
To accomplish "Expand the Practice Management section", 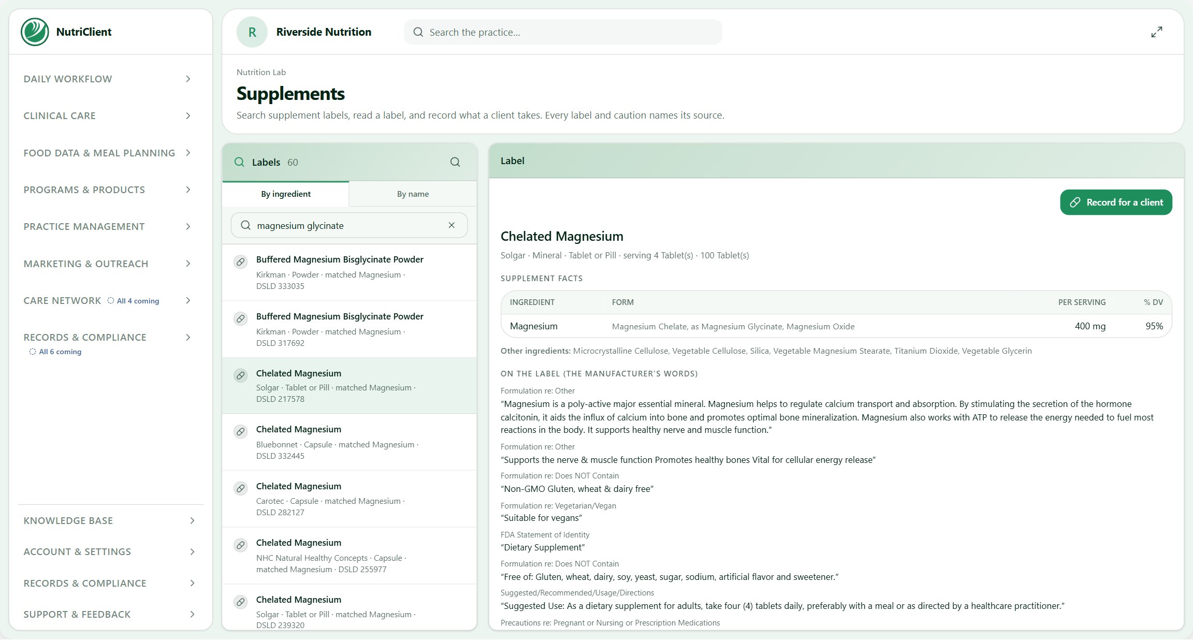I will 107,226.
